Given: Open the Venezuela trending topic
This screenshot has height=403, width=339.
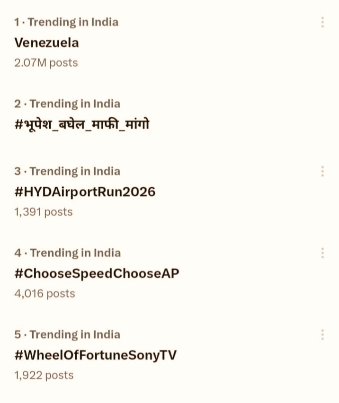Looking at the screenshot, I should click(x=46, y=43).
